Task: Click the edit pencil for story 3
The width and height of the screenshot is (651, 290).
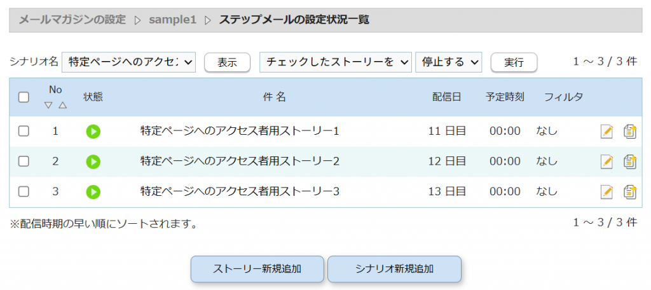Action: 606,191
